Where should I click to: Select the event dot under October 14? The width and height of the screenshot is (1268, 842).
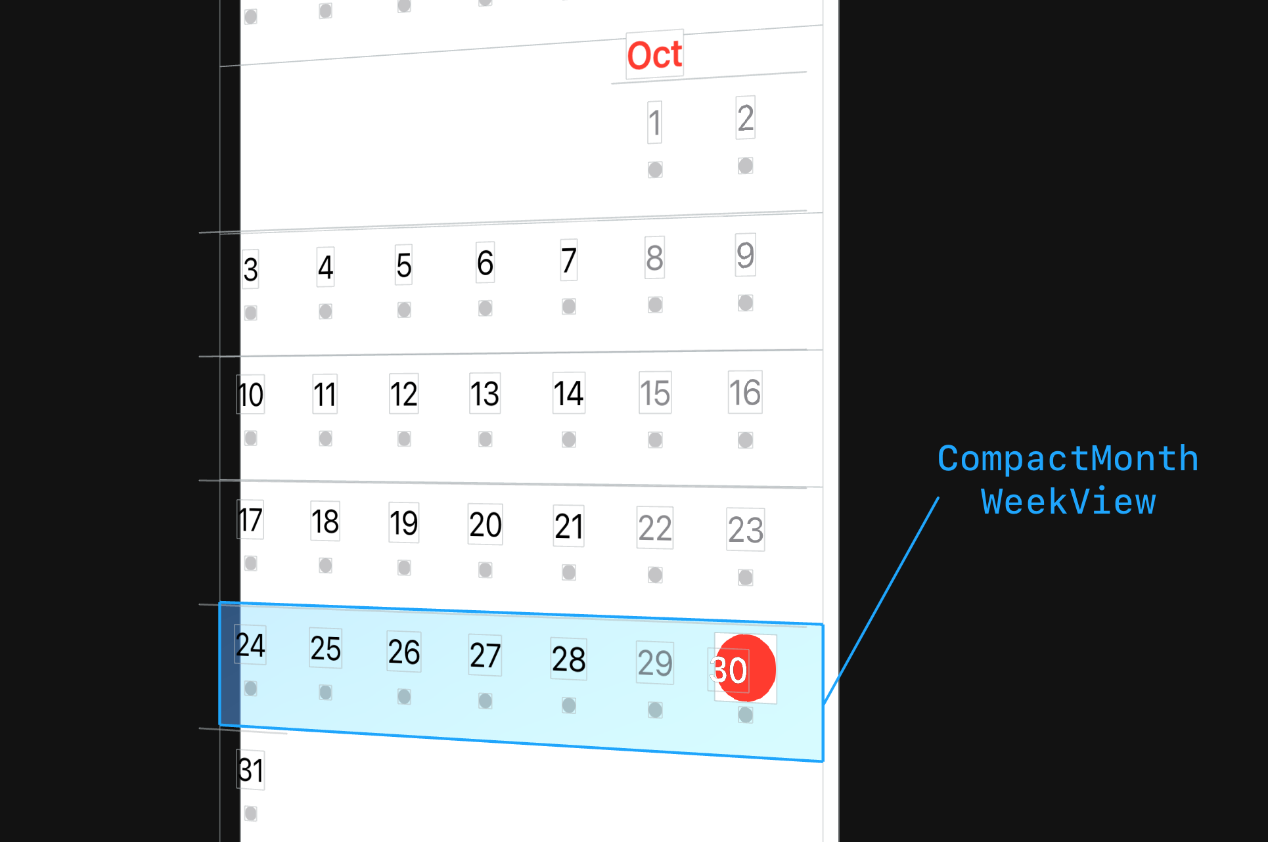(569, 440)
